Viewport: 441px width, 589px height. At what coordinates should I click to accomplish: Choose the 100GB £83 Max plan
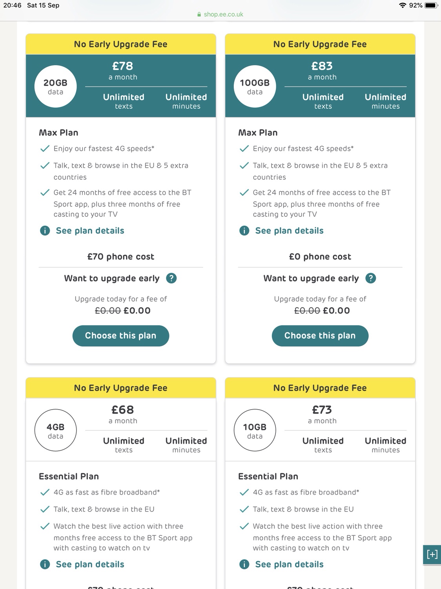click(x=320, y=336)
